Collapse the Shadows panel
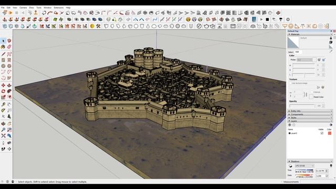 (x=310, y=161)
